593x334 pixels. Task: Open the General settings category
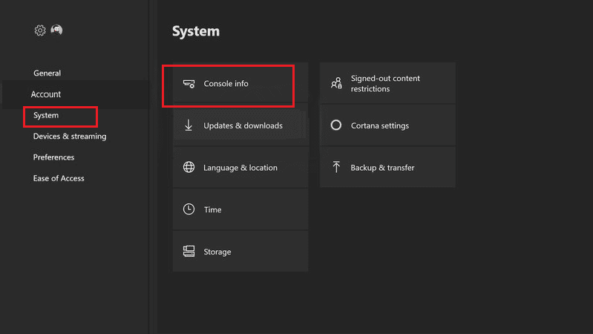click(47, 73)
